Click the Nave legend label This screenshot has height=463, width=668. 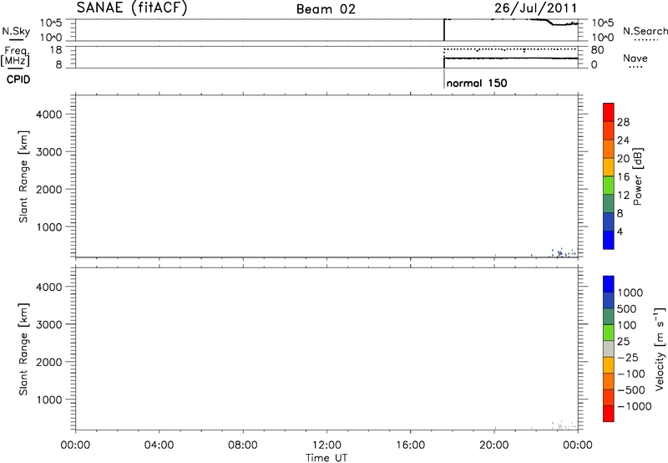pos(635,58)
